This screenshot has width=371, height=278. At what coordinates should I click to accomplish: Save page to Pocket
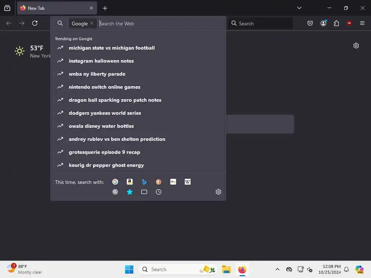(310, 23)
